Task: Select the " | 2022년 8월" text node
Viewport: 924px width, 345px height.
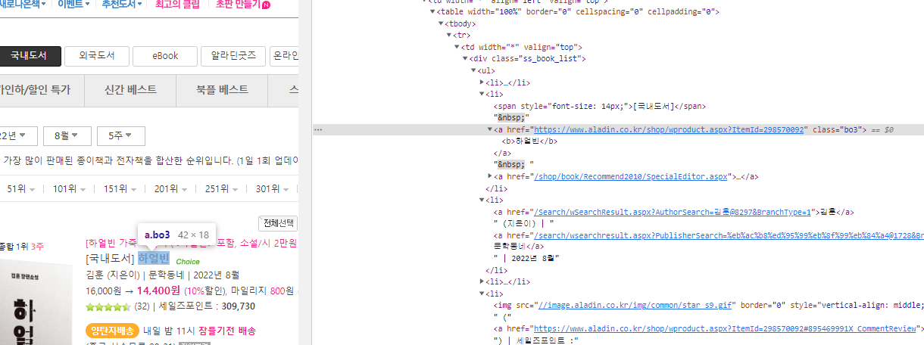Action: 526,259
